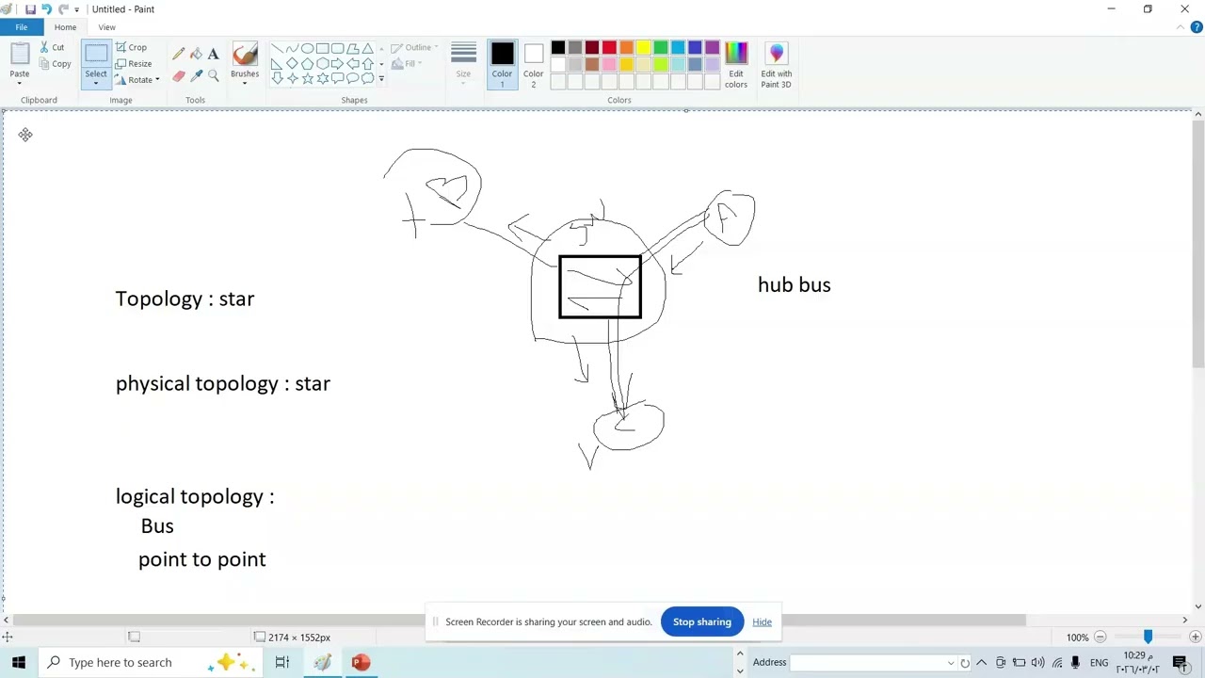Screen dimensions: 1205x678
Task: Select the Color picker eyedropper tool
Action: coord(196,75)
